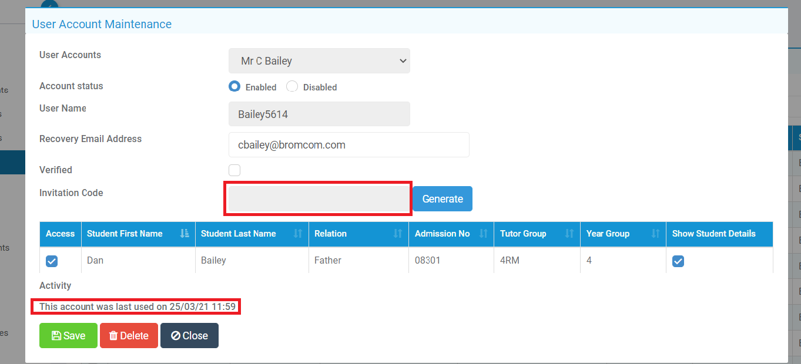Viewport: 801px width, 364px height.
Task: Sort the Tutor Group column
Action: pos(571,234)
